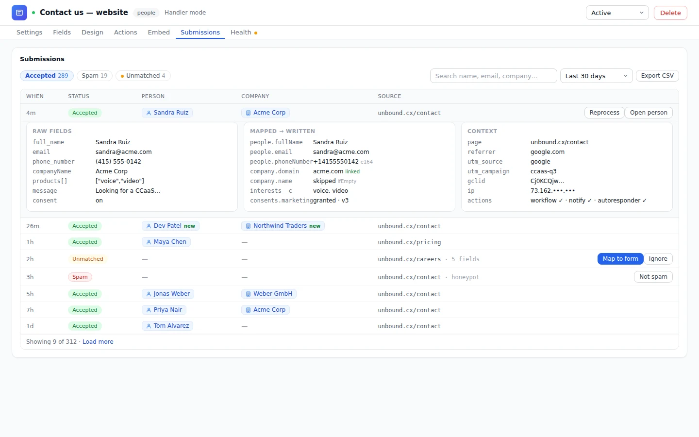Click person icon in Priya Nair chip
699x437 pixels.
coord(149,310)
